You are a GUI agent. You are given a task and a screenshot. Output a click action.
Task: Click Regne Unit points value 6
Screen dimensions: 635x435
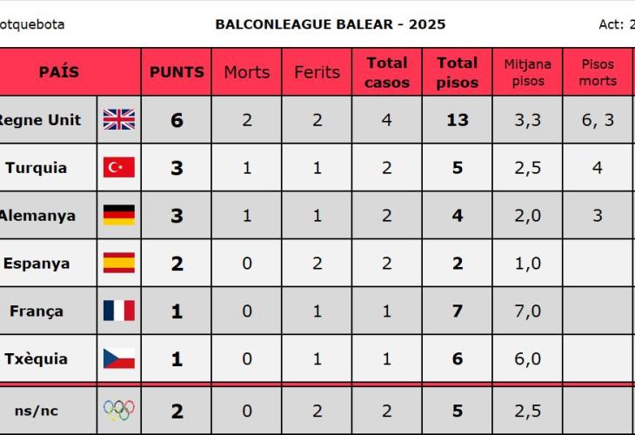[177, 120]
